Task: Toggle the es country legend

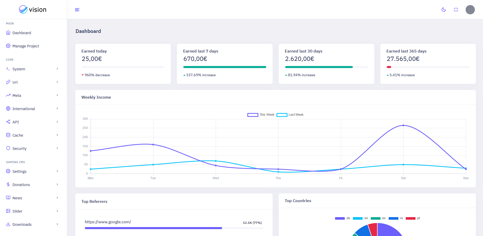Action: click(x=378, y=218)
